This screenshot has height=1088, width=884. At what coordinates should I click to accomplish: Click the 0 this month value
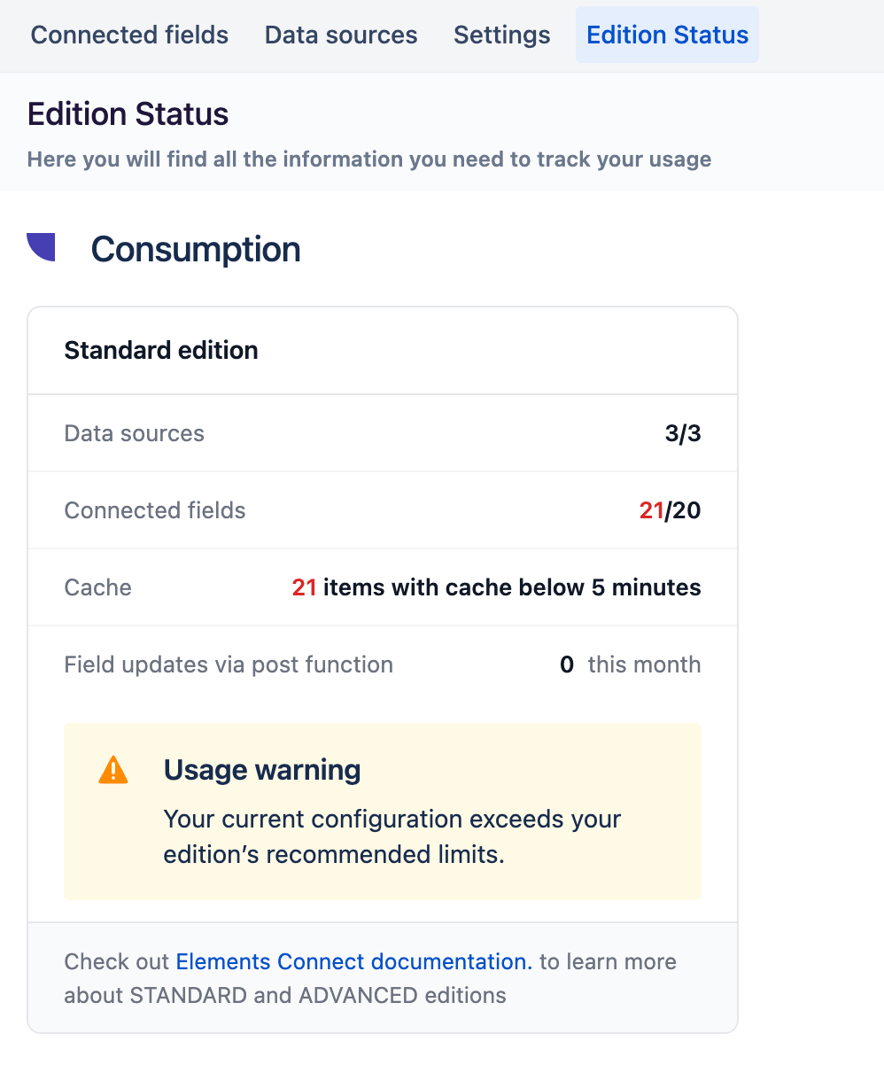pyautogui.click(x=630, y=664)
